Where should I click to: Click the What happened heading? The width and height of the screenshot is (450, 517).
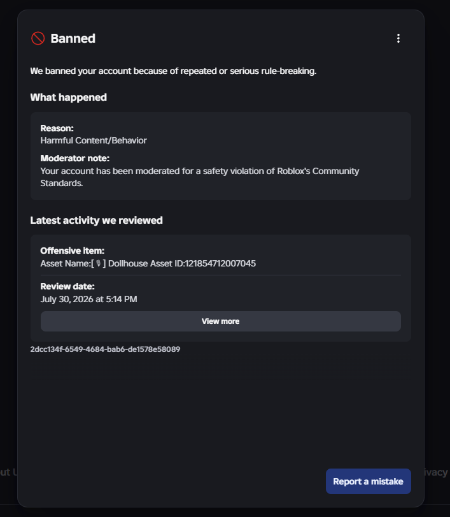69,98
